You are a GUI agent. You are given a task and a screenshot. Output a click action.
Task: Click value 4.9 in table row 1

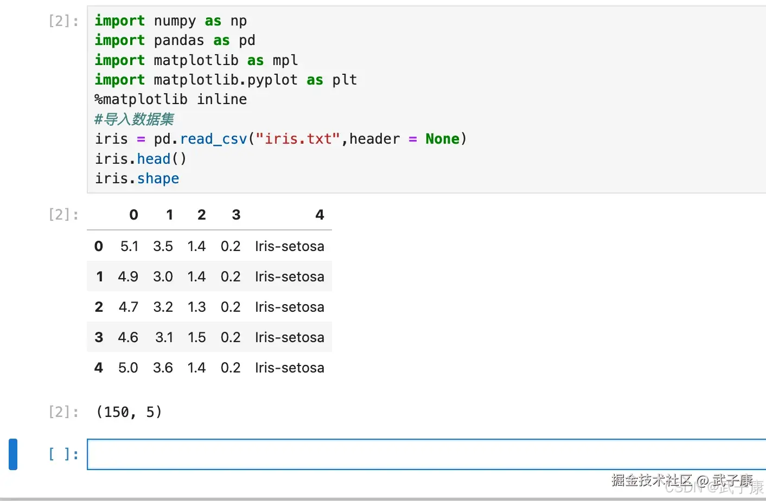coord(128,277)
